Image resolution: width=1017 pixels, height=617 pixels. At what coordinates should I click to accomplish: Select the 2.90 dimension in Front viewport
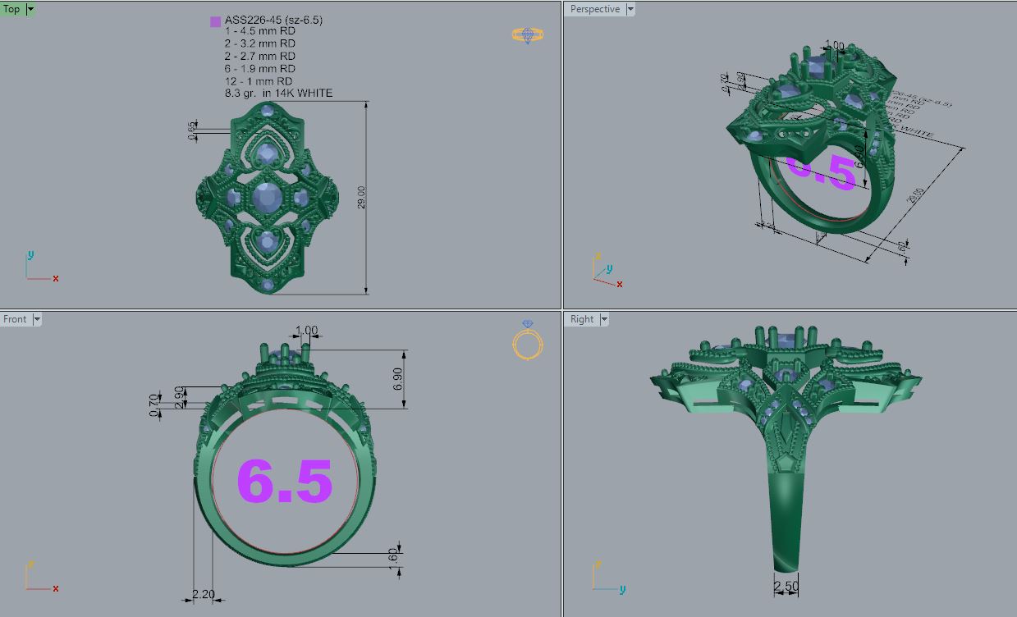click(x=178, y=396)
